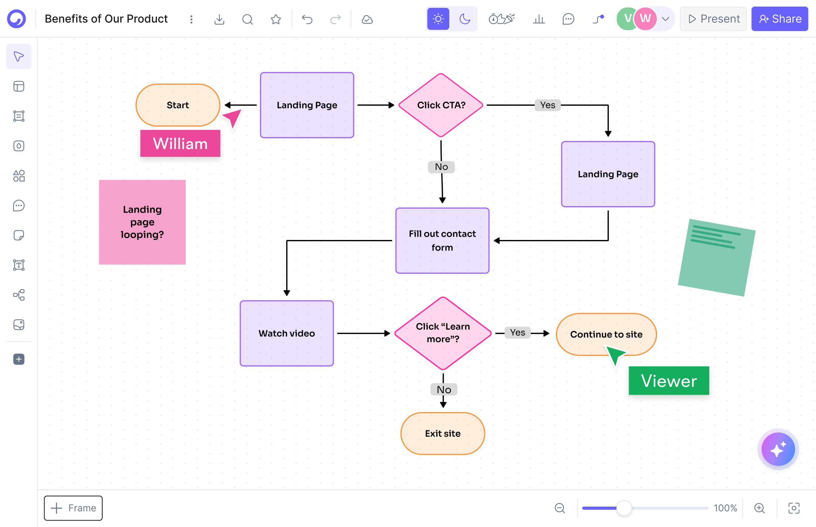Click the board title Benefits of Our Product
This screenshot has height=527, width=816.
point(106,19)
